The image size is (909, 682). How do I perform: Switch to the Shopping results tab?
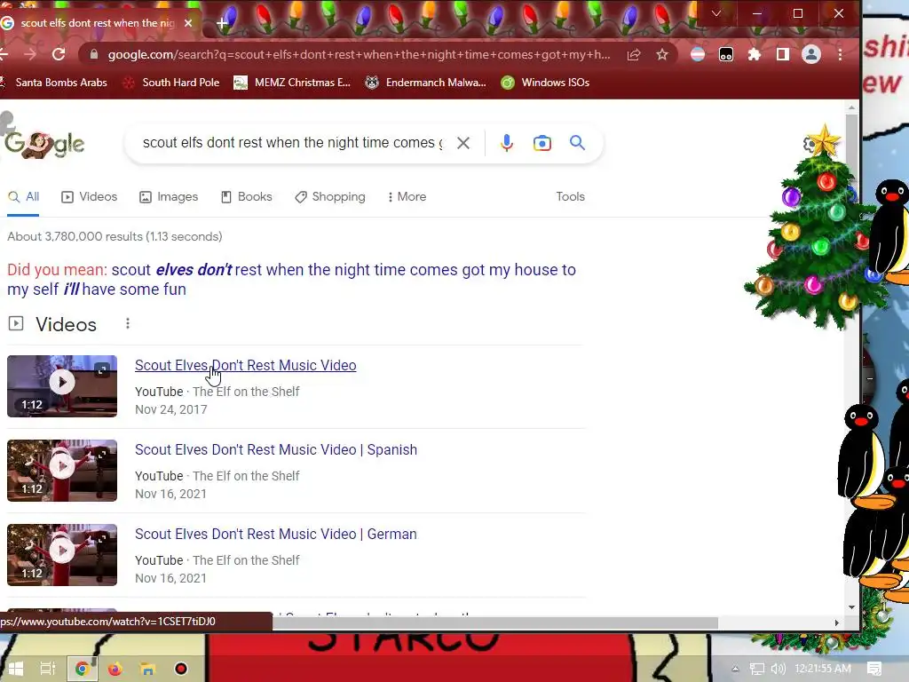click(x=330, y=197)
